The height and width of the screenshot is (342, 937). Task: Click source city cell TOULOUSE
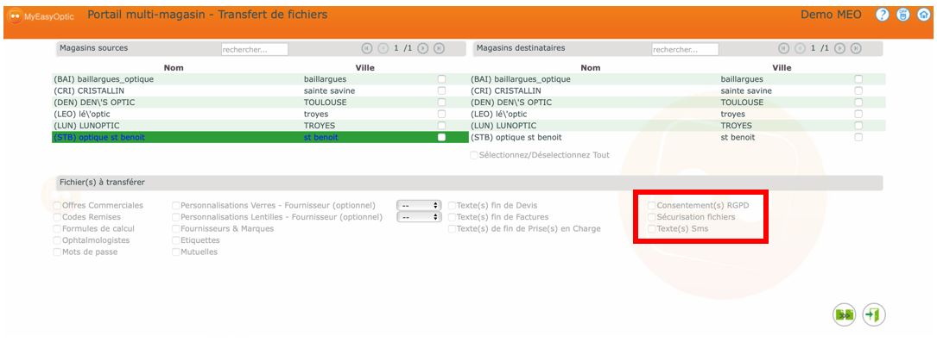325,102
